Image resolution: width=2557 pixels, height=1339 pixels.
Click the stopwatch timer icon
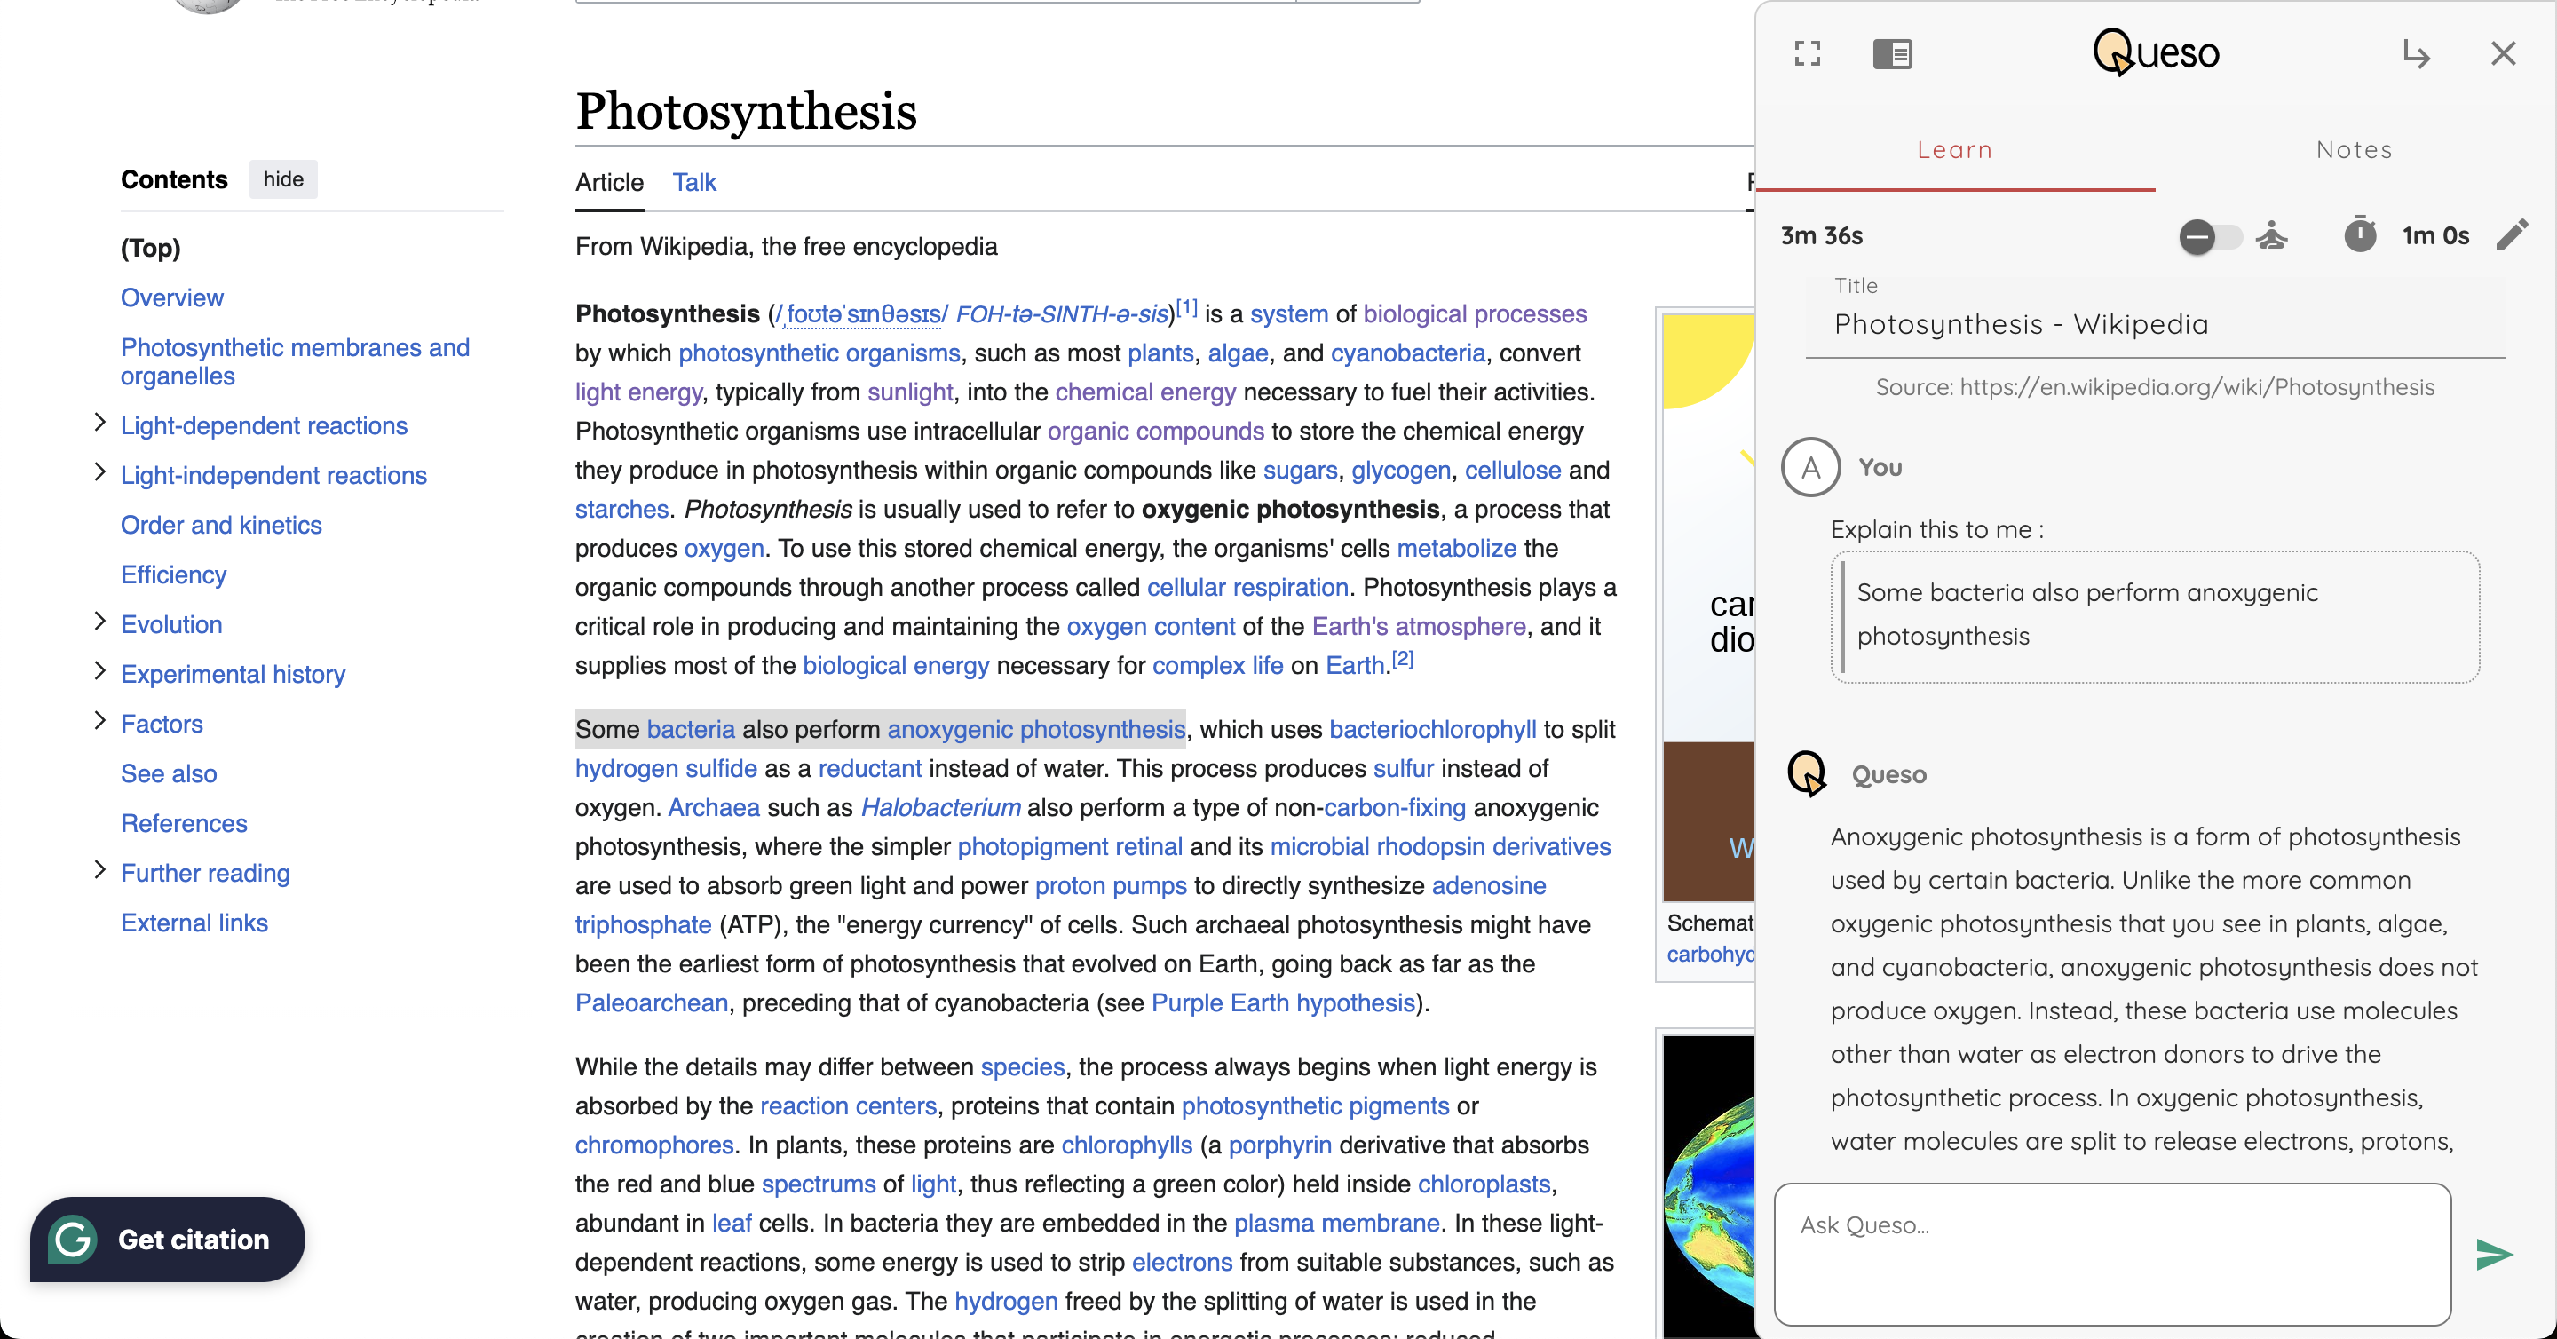pyautogui.click(x=2360, y=236)
